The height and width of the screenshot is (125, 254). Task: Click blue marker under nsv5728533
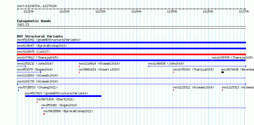19,90
